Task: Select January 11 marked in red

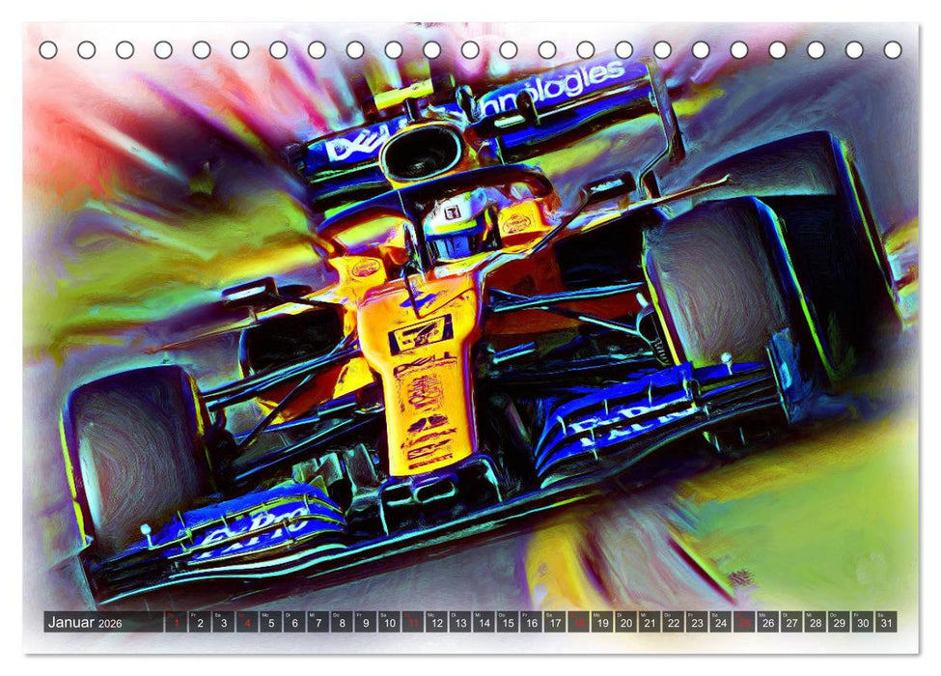Action: point(413,621)
